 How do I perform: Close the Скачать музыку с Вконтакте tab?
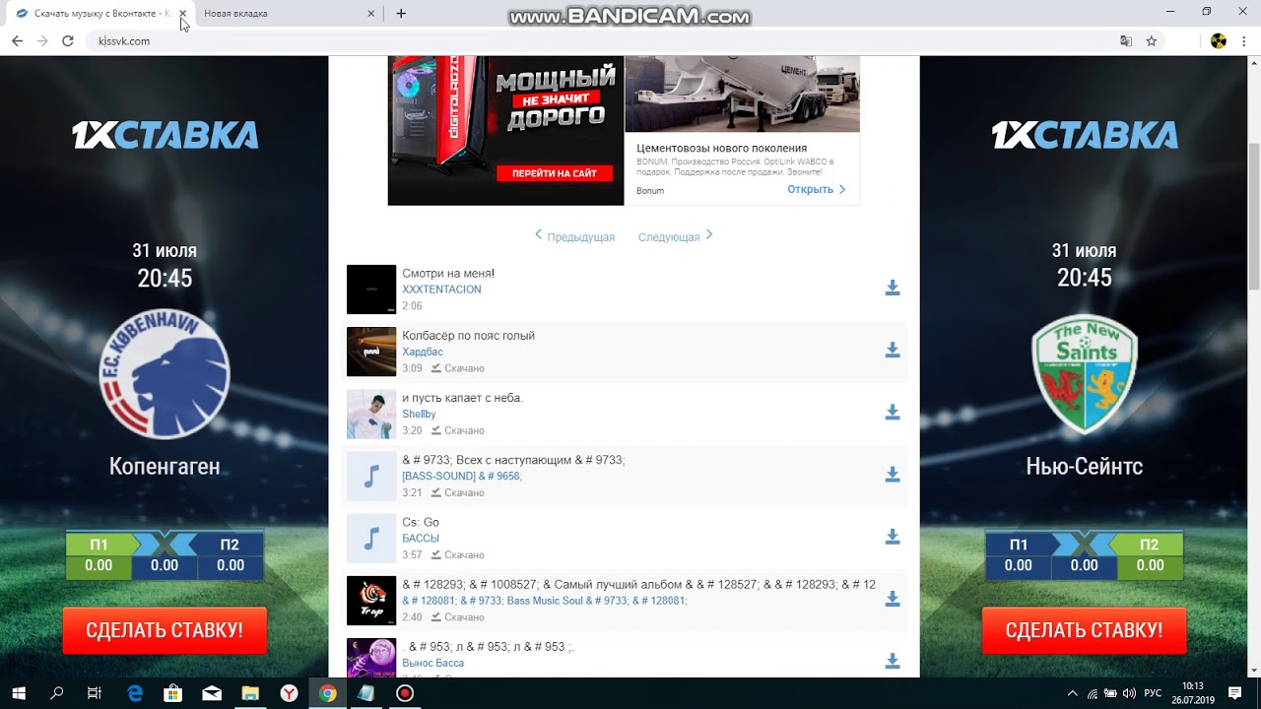click(182, 14)
